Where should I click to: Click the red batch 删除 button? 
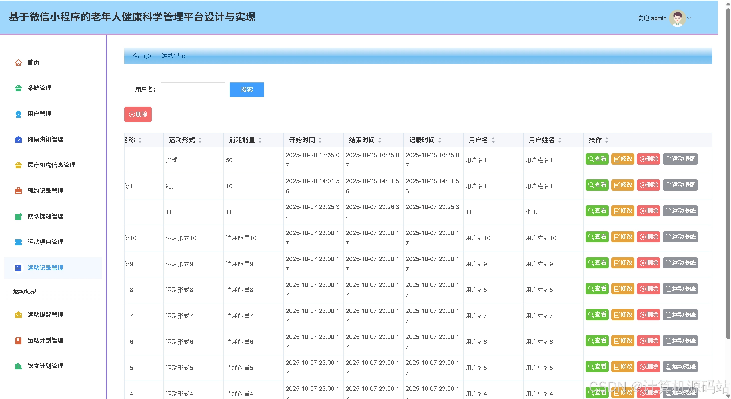[138, 114]
